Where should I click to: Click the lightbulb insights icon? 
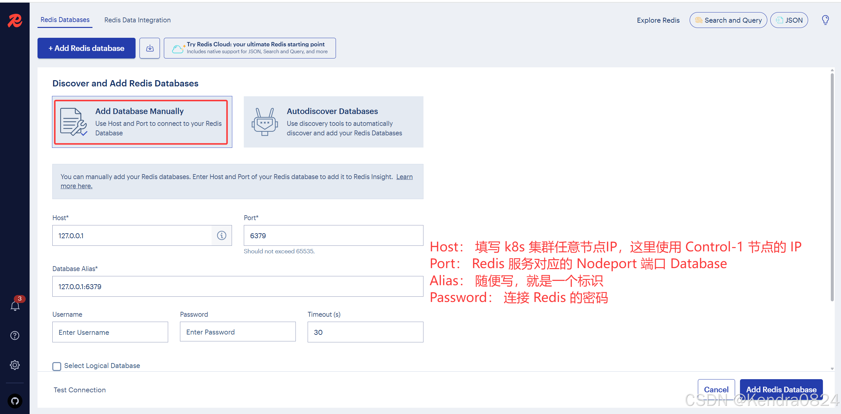(825, 20)
